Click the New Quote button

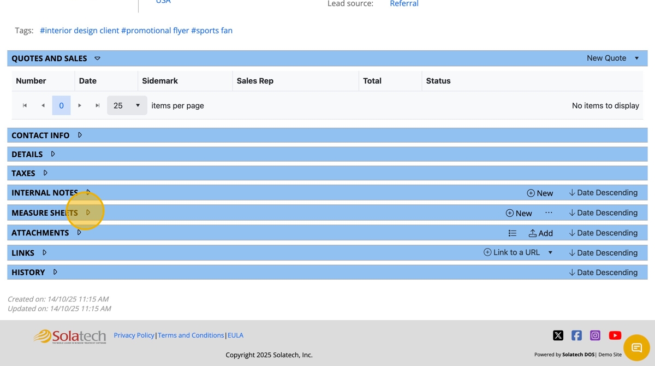[x=606, y=58]
